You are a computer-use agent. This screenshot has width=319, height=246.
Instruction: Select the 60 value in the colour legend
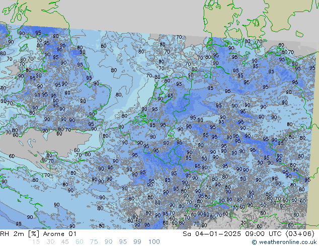[79, 242]
